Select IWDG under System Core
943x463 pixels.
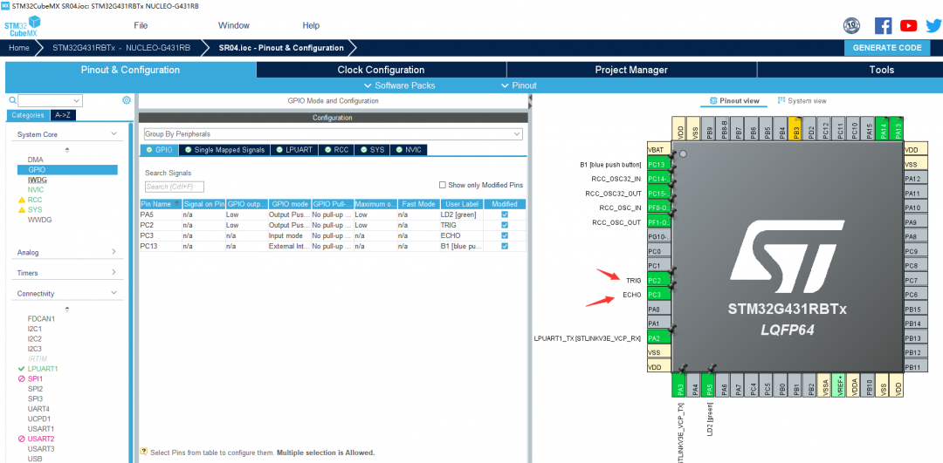pyautogui.click(x=37, y=180)
